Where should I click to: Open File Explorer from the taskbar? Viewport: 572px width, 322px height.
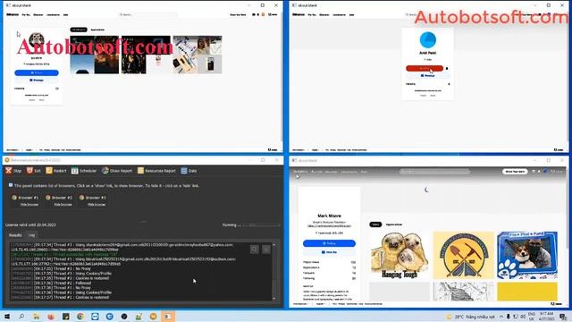tap(36, 317)
